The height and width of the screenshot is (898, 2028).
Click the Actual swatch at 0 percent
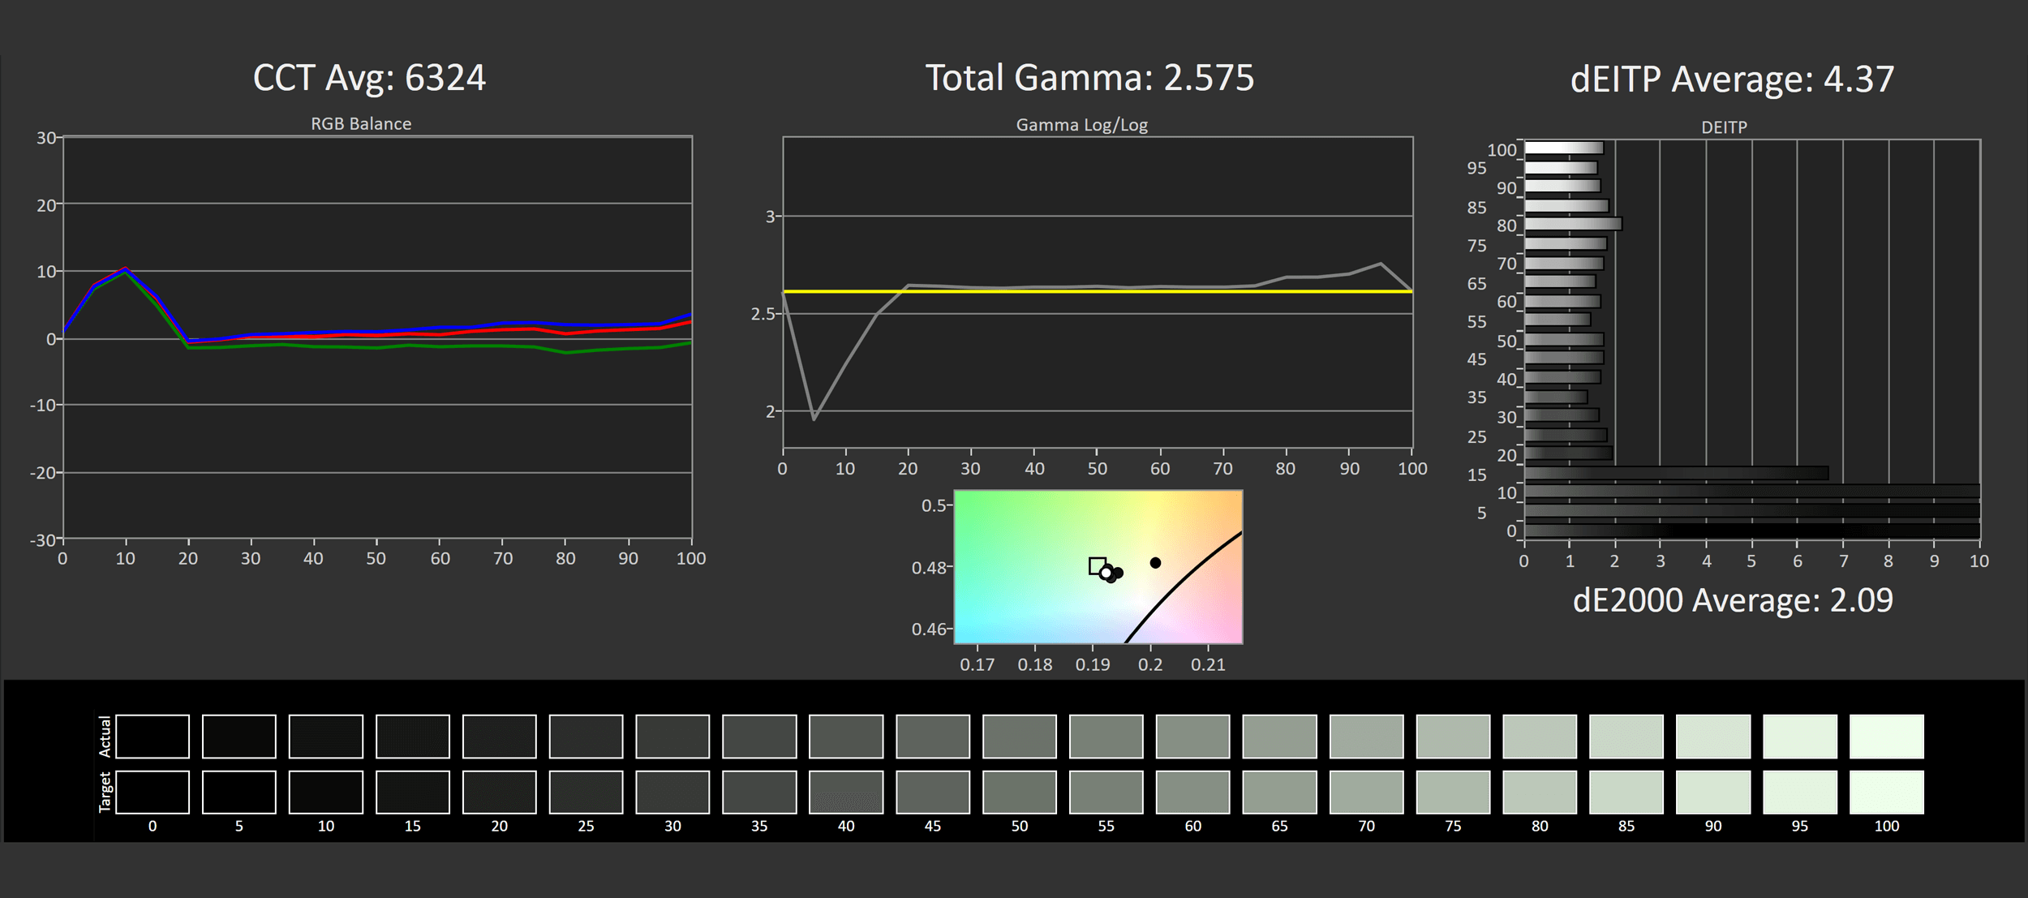point(153,736)
